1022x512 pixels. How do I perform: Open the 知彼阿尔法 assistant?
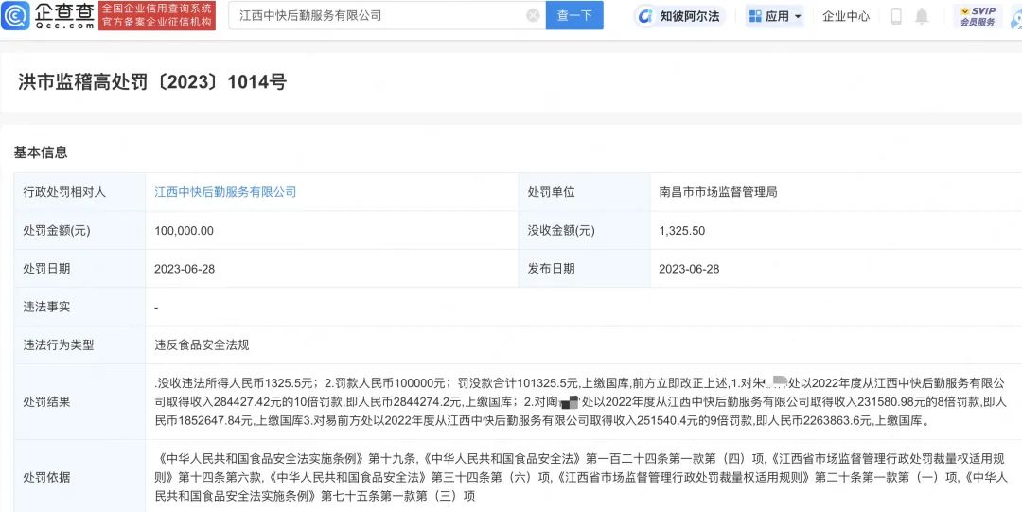point(679,16)
